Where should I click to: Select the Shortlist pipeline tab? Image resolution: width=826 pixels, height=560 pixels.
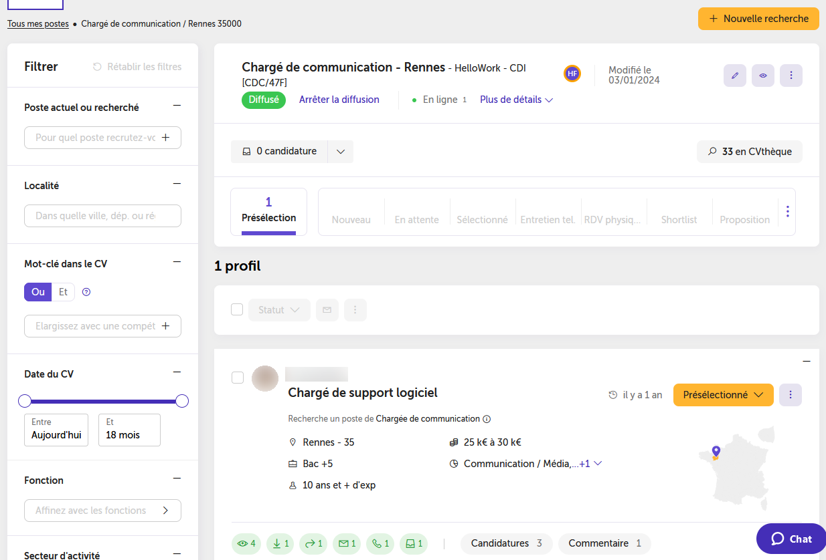click(679, 220)
